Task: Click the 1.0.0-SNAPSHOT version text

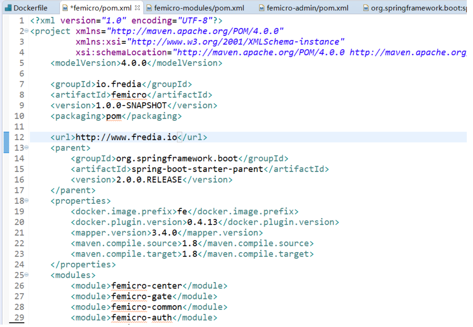Action: coord(131,105)
